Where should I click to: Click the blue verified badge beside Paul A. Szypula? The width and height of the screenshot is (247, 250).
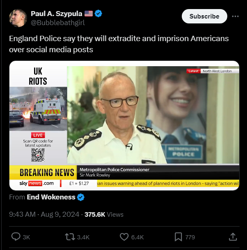coord(98,14)
